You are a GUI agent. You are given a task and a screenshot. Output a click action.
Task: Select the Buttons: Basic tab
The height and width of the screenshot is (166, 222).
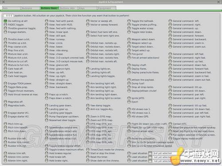coord(49,8)
